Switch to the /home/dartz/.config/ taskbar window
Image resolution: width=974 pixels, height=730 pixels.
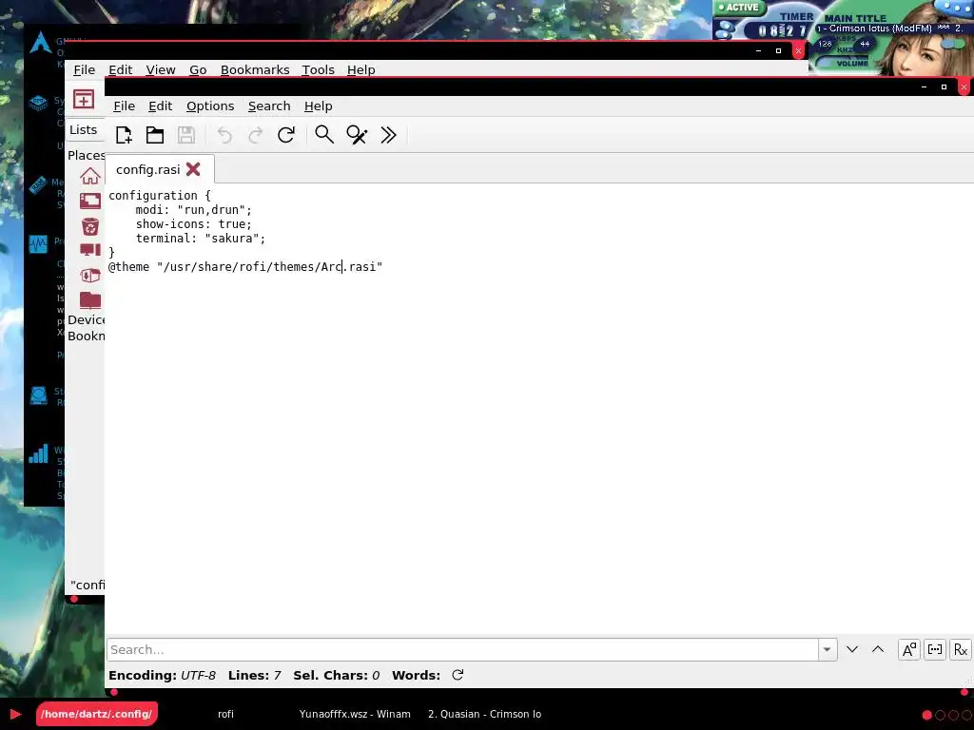click(x=97, y=714)
